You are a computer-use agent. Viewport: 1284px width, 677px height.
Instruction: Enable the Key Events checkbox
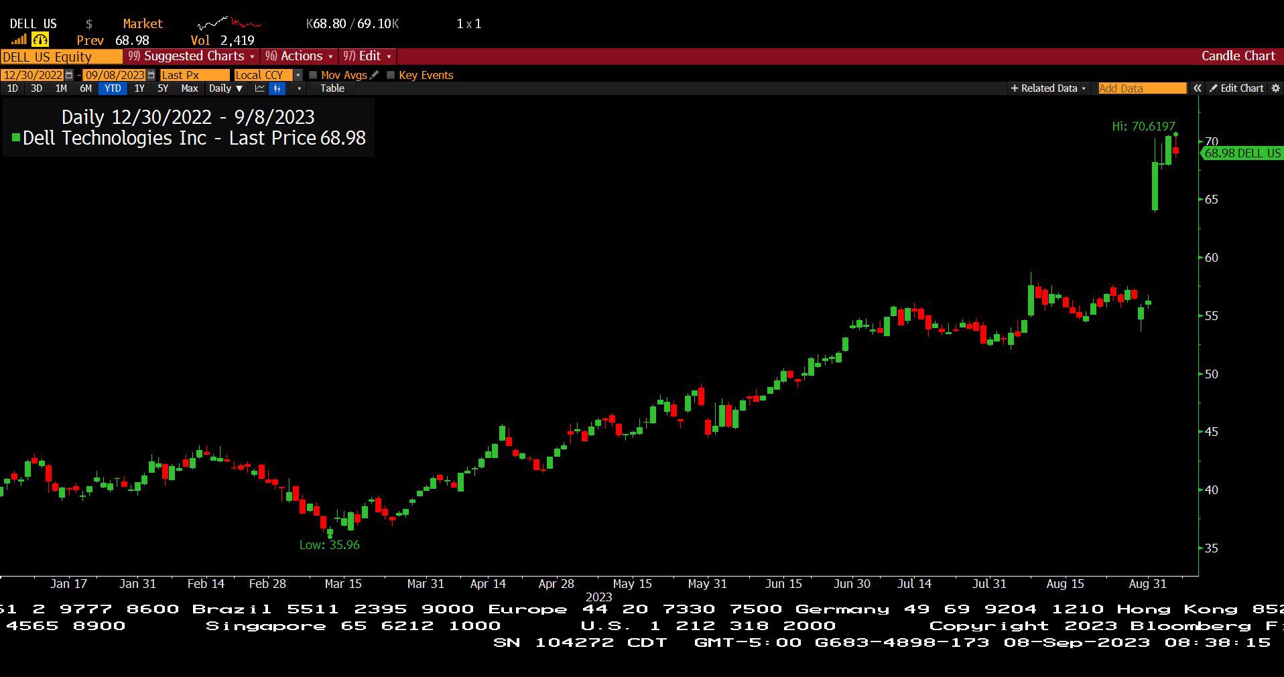[391, 75]
